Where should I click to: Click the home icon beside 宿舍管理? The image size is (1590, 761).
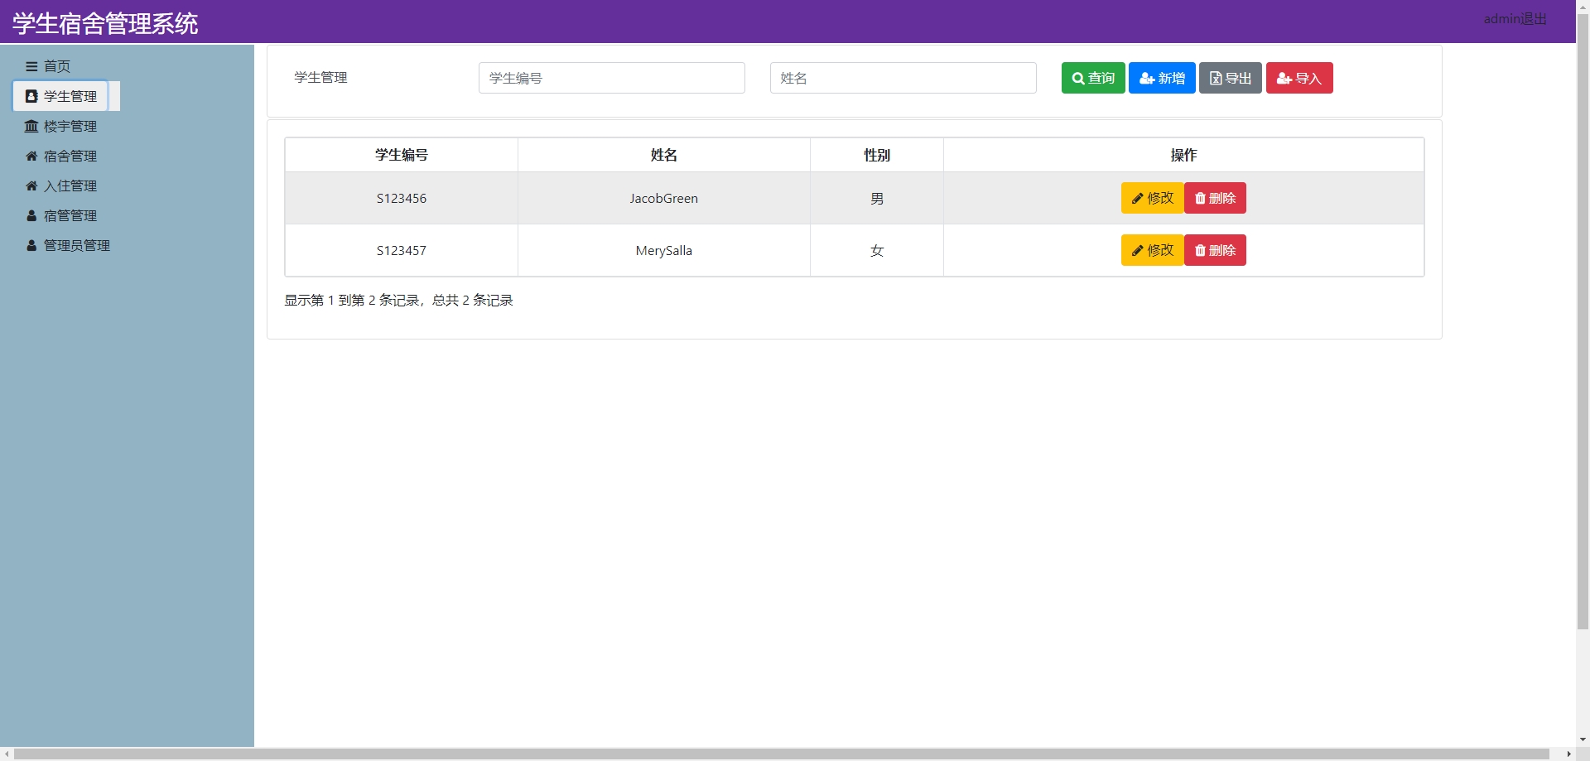tap(31, 156)
